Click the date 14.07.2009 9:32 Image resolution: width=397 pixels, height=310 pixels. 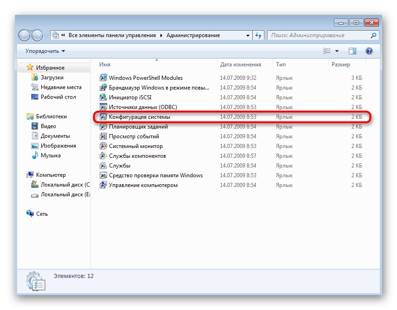pos(238,78)
